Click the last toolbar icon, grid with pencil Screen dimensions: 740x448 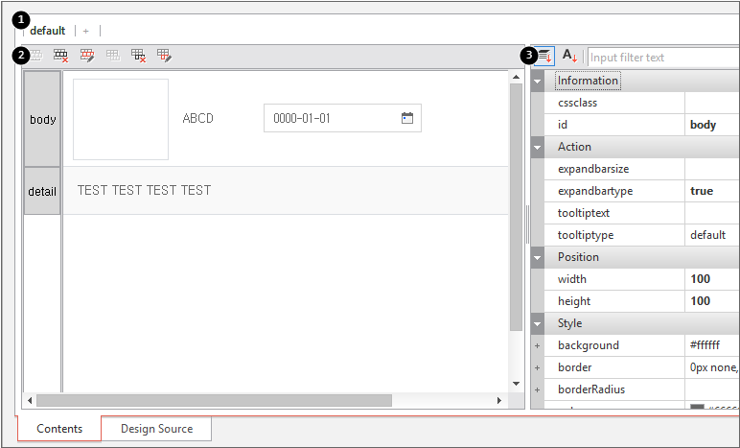pos(165,56)
